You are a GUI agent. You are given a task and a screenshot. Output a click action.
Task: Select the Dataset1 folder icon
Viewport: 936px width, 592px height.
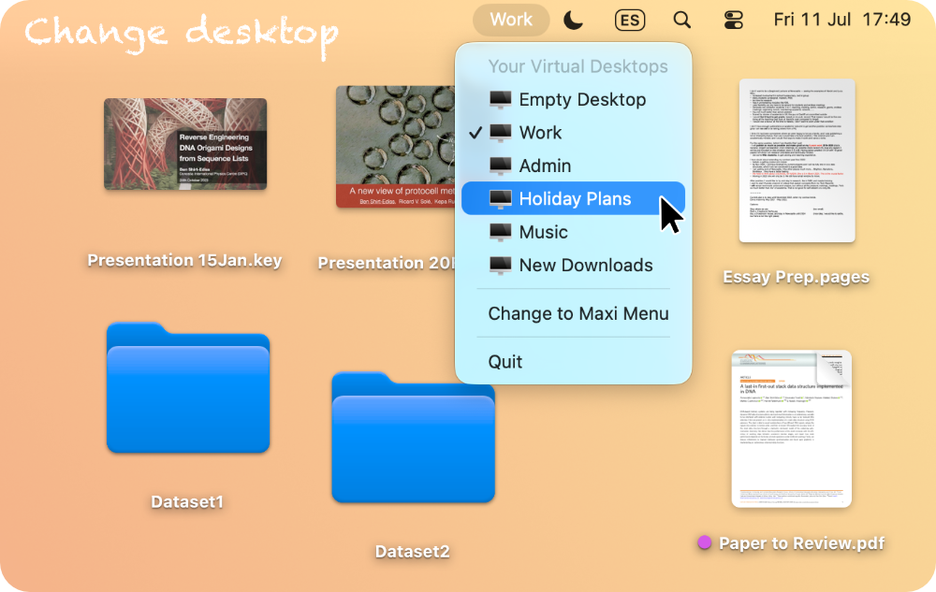188,387
